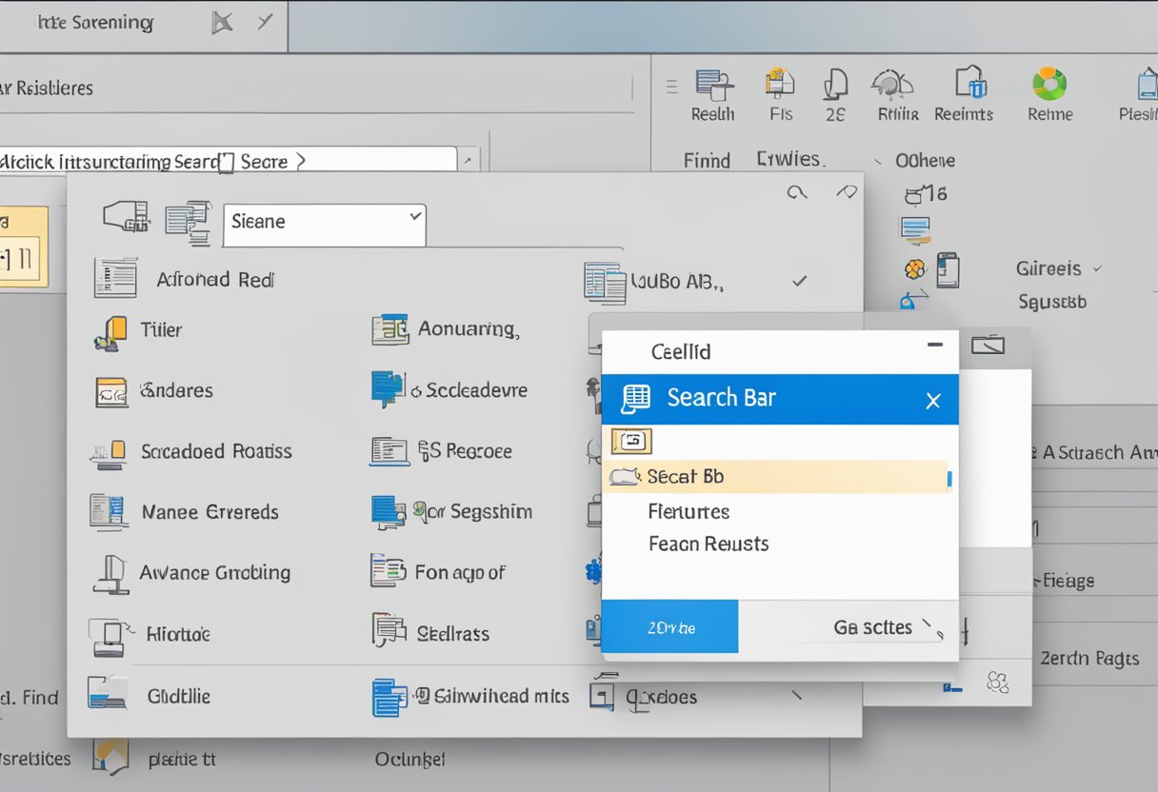This screenshot has height=792, width=1158.
Task: Toggle the checkmark beside LuBo AB
Action: (800, 281)
